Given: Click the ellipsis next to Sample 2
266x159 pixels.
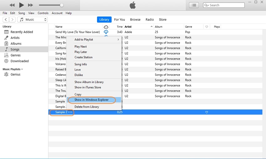Looking at the screenshot, I should point(70,112).
